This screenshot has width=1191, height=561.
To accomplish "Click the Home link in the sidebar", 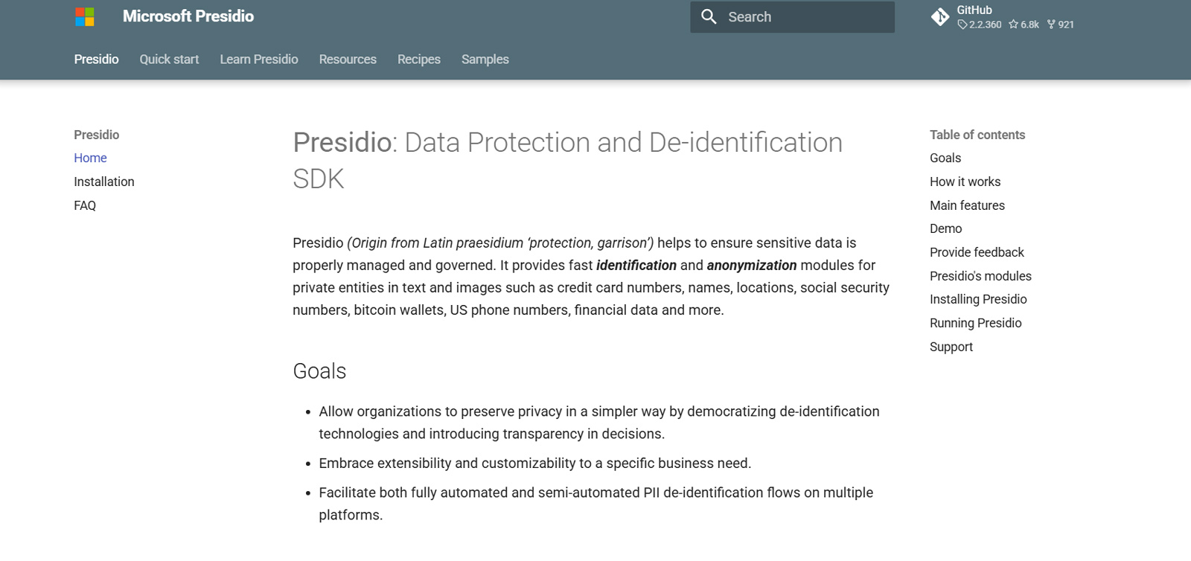I will tap(90, 158).
